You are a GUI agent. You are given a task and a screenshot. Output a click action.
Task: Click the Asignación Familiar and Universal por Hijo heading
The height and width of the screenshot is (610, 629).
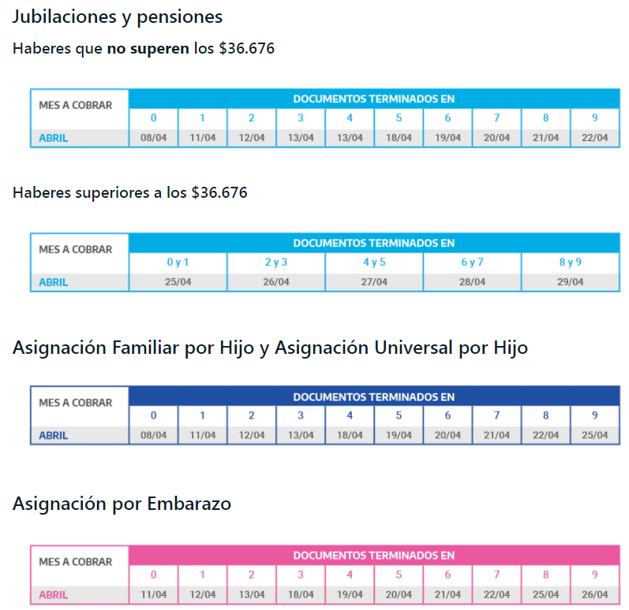[270, 348]
